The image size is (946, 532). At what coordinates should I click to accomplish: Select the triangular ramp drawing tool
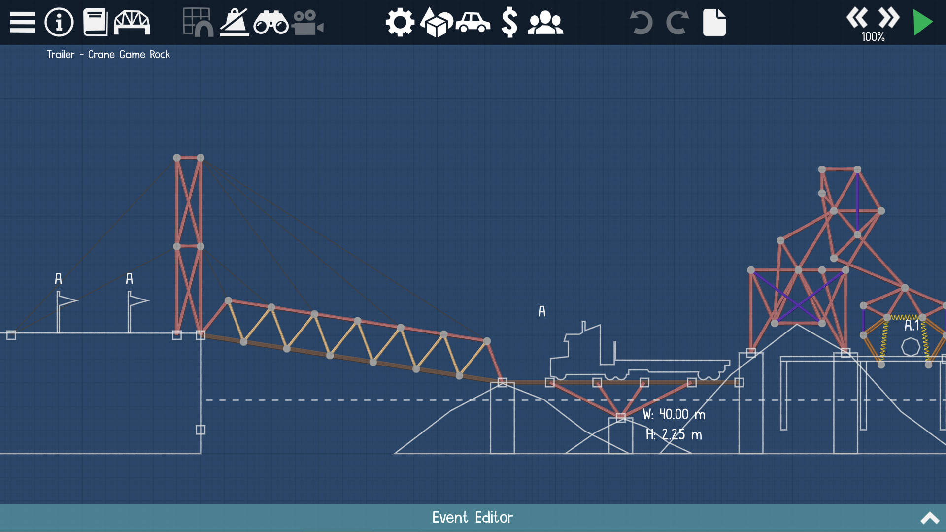click(235, 22)
